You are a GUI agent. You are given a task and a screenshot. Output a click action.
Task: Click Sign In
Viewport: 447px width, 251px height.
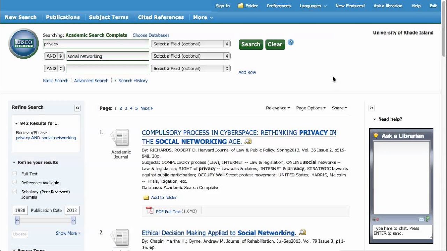point(223,6)
